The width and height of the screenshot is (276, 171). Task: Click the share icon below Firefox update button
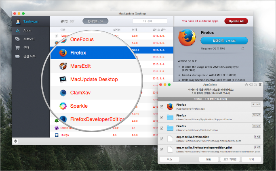coord(243,48)
